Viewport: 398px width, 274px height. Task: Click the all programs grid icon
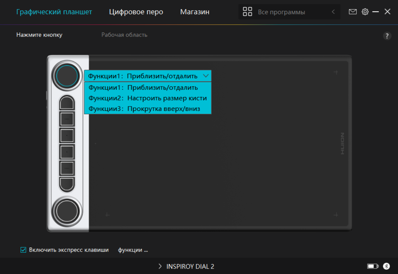pyautogui.click(x=247, y=12)
